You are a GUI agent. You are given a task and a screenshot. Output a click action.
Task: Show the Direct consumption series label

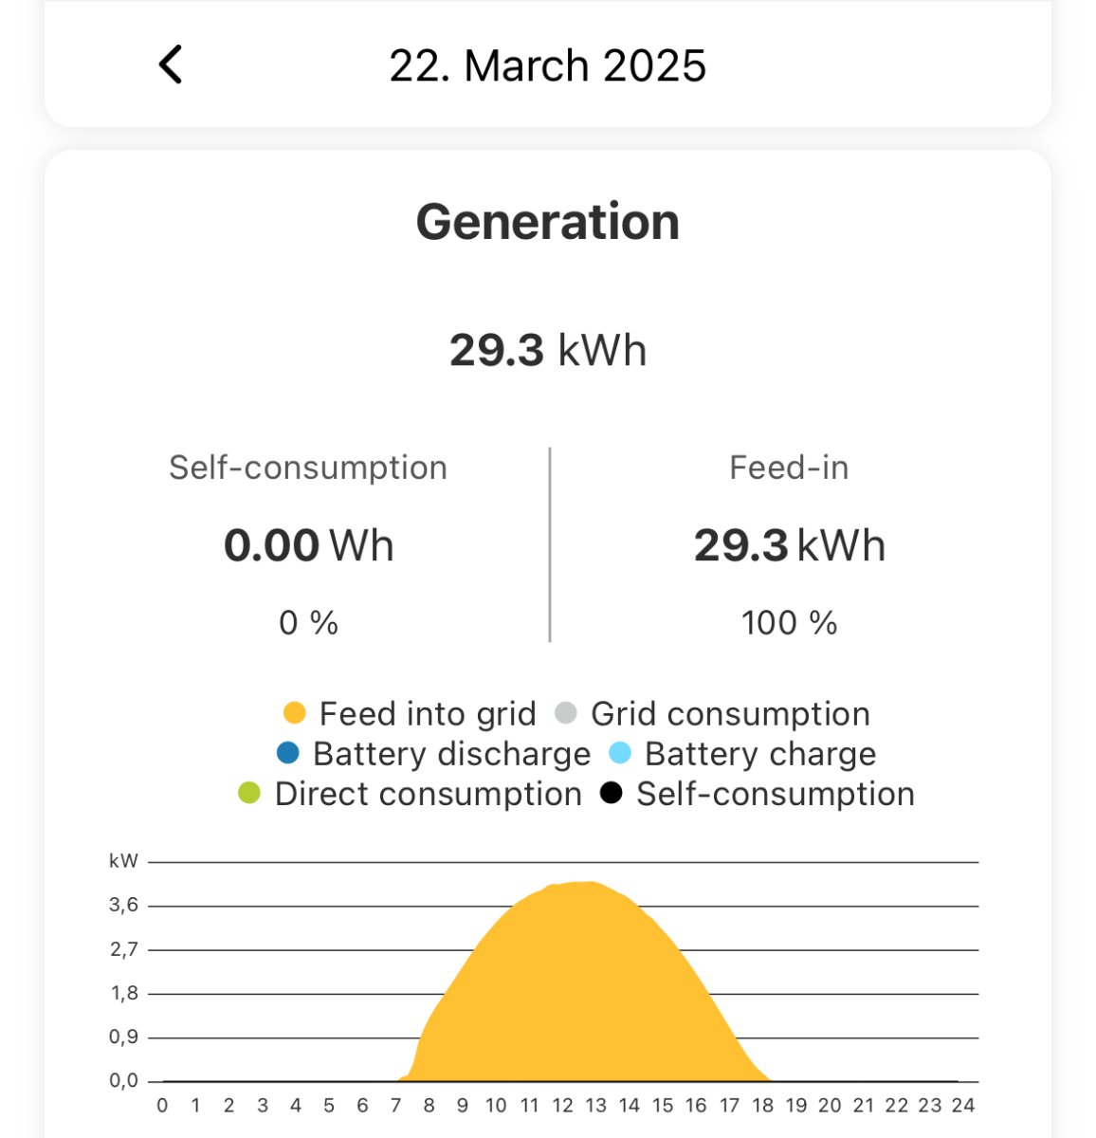click(x=429, y=794)
